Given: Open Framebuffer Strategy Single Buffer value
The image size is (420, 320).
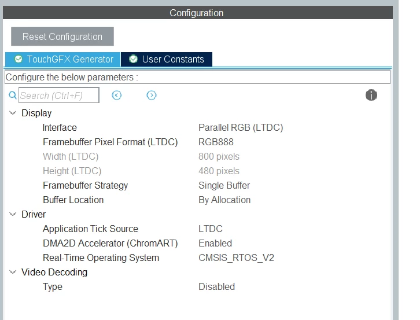Looking at the screenshot, I should [224, 185].
